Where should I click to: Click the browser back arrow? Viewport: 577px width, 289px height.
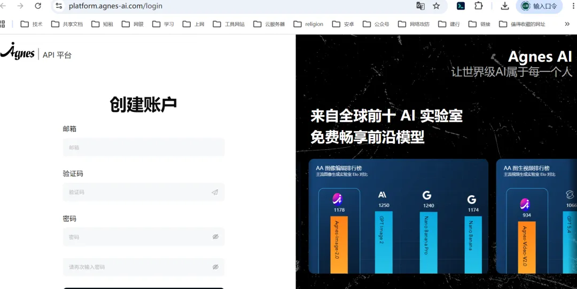3,6
